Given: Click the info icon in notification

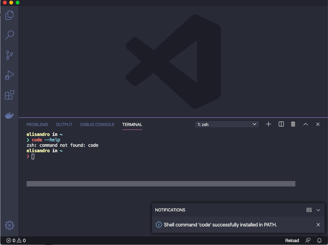Looking at the screenshot, I should (159, 225).
